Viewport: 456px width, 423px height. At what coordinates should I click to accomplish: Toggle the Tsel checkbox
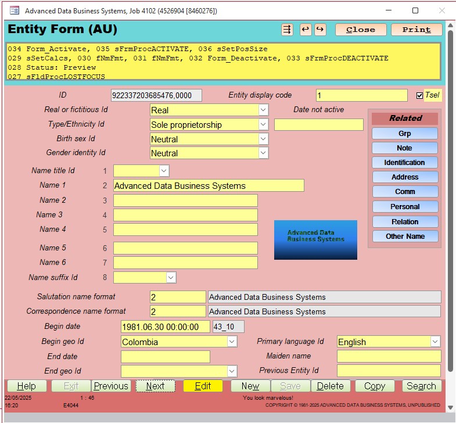419,95
